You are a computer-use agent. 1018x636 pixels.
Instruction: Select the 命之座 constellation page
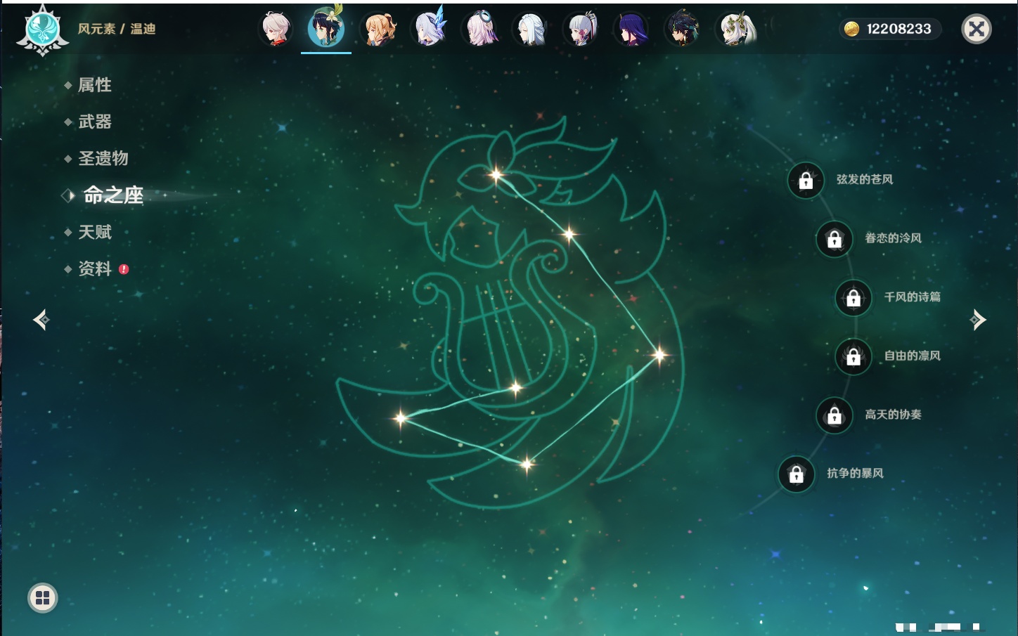coord(113,195)
